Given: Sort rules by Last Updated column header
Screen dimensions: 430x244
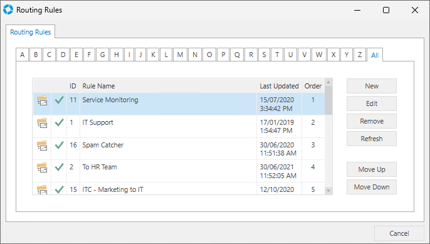Looking at the screenshot, I should click(279, 86).
